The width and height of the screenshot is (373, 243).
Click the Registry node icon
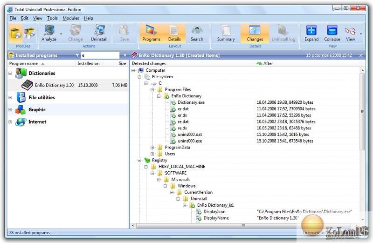147,160
